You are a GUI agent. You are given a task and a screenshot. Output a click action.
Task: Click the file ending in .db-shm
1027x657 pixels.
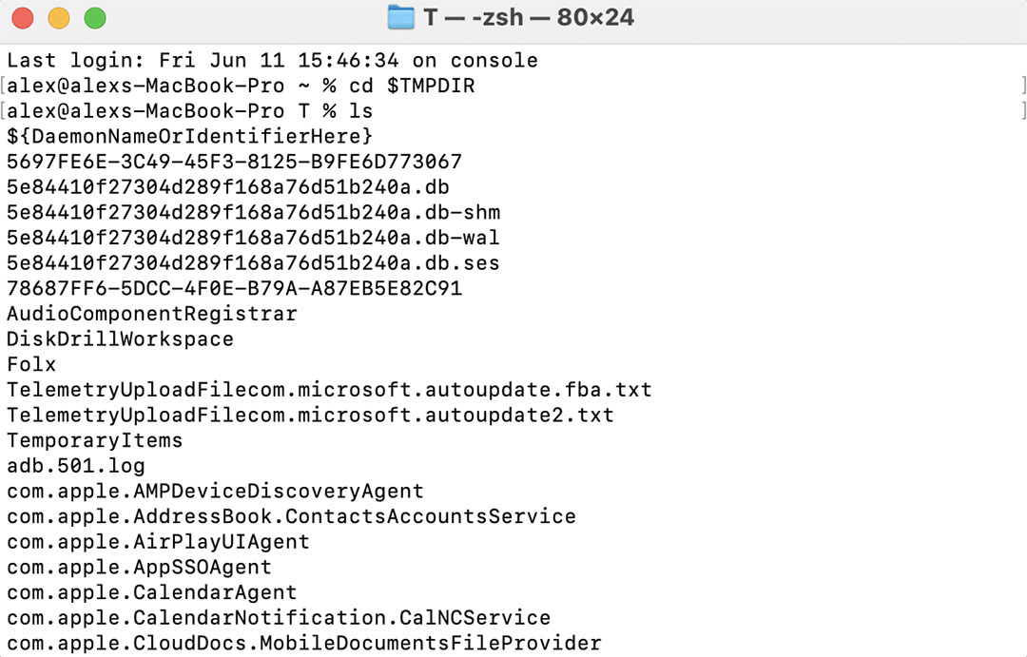tap(253, 212)
